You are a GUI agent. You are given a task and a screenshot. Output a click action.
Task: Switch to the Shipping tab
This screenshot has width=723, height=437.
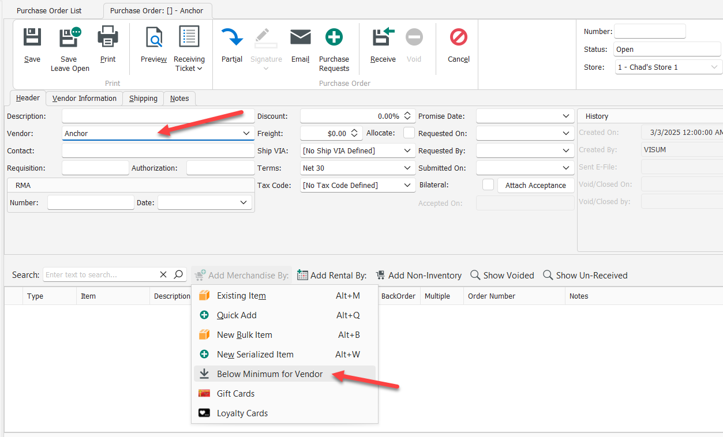coord(143,99)
